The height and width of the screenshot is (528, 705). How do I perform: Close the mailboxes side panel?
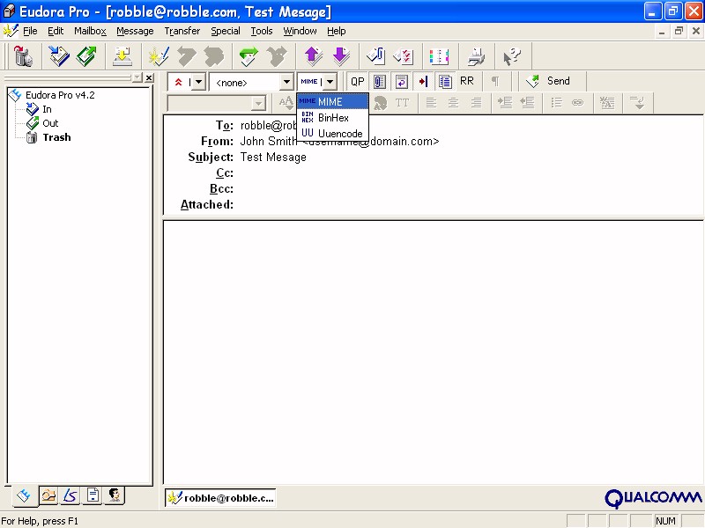(149, 77)
